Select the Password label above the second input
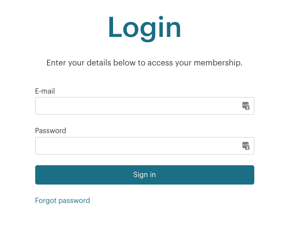The width and height of the screenshot is (293, 232). pyautogui.click(x=51, y=130)
